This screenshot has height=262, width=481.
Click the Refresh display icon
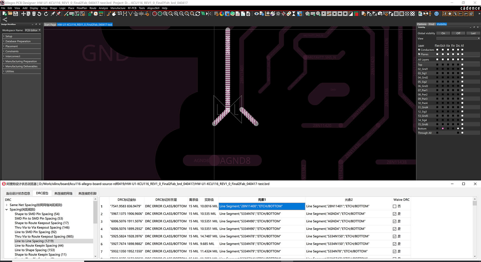click(x=197, y=14)
